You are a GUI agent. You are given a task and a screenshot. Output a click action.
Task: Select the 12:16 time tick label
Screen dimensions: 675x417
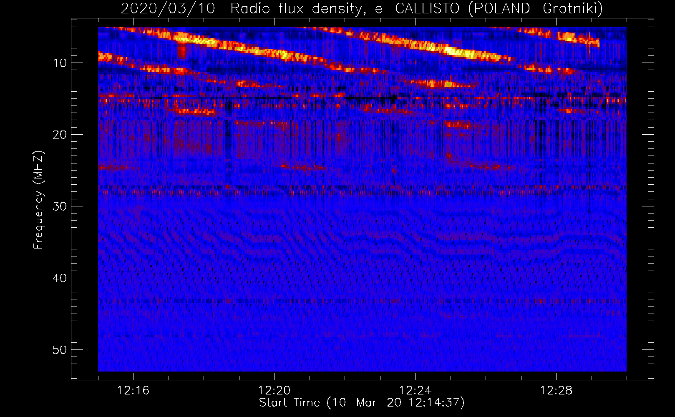click(133, 391)
